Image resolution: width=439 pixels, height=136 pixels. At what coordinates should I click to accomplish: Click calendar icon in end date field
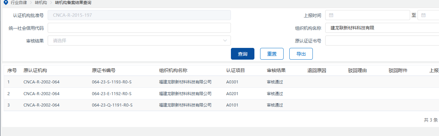(x=424, y=15)
